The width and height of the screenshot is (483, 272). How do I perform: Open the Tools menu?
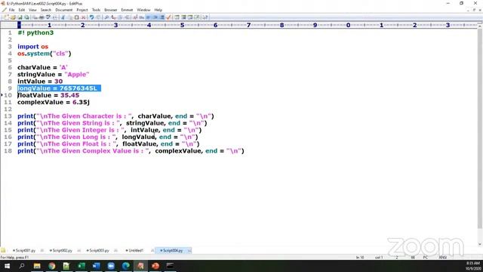click(96, 10)
